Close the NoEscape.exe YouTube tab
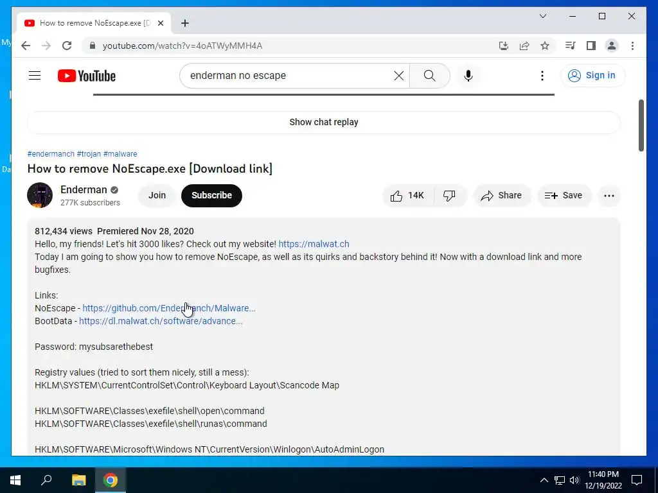Image resolution: width=658 pixels, height=493 pixels. tap(160, 23)
